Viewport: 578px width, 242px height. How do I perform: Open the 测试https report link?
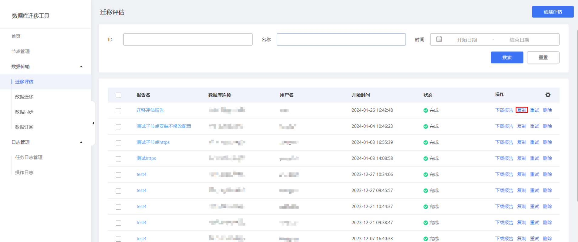[x=146, y=158]
